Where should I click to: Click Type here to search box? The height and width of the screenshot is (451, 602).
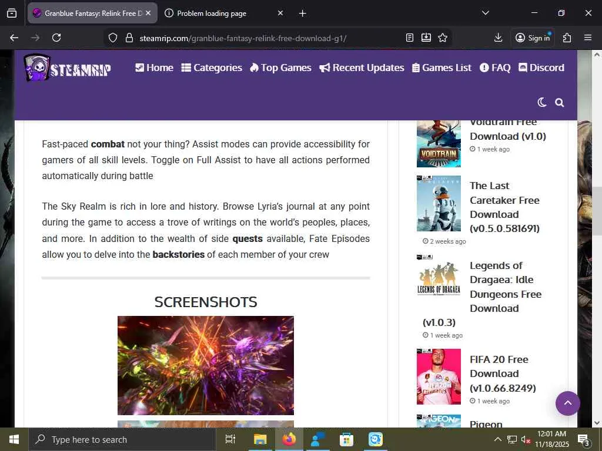[122, 439]
